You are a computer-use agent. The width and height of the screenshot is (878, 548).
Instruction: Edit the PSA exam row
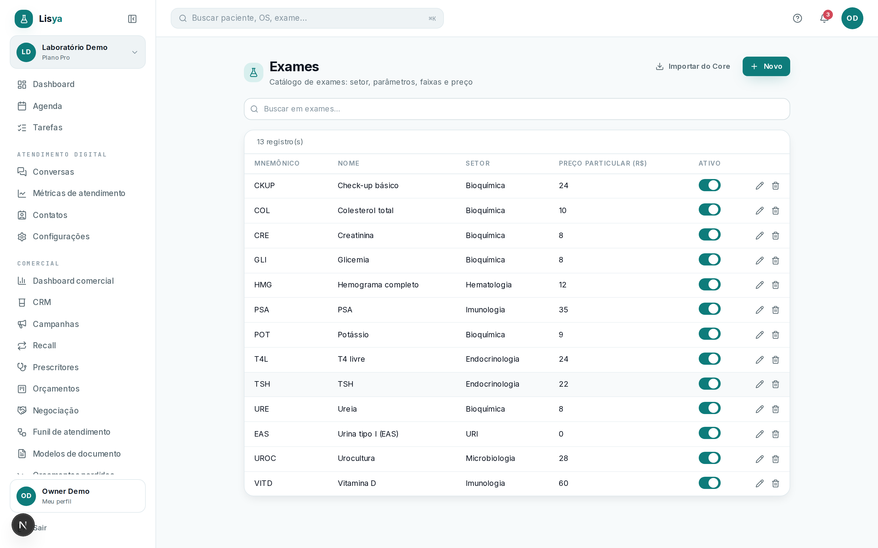click(759, 310)
